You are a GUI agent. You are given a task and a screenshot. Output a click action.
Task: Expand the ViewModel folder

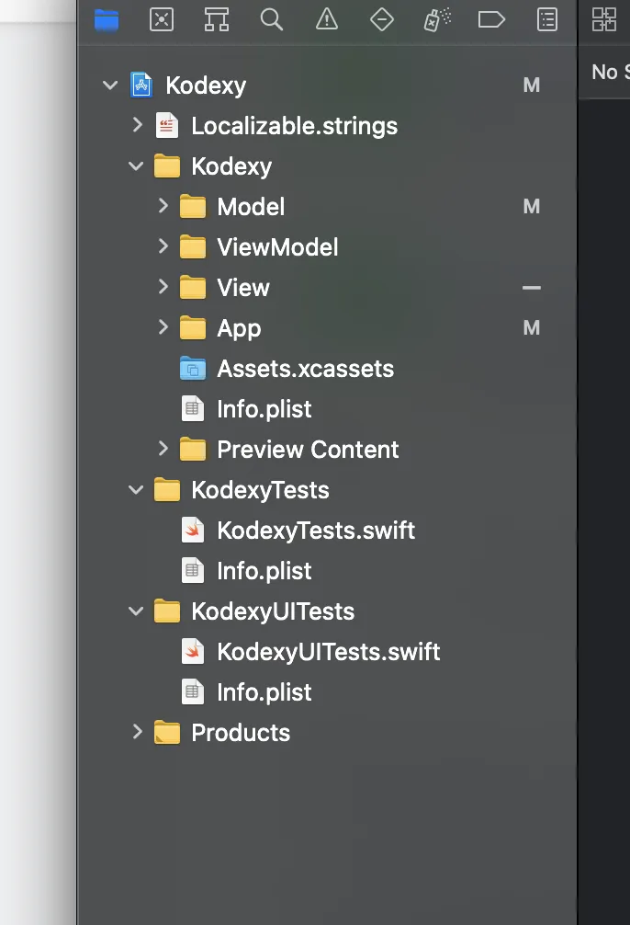[163, 247]
